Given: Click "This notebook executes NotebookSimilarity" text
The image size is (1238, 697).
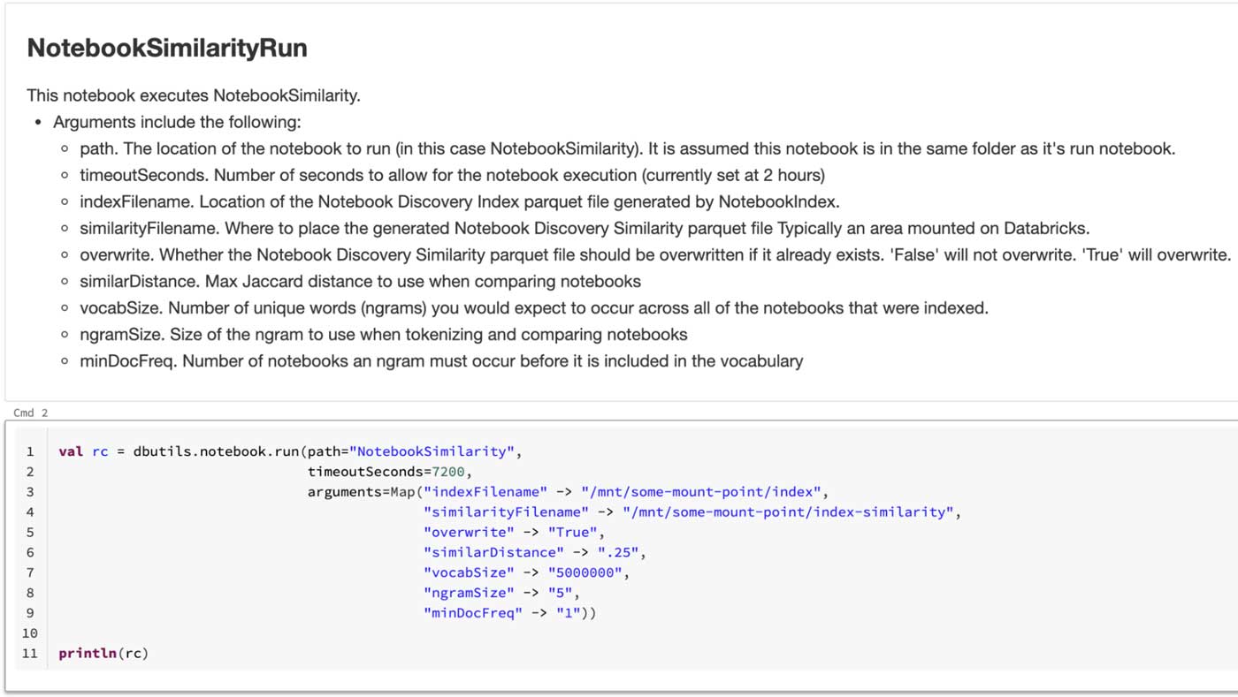Looking at the screenshot, I should point(194,95).
